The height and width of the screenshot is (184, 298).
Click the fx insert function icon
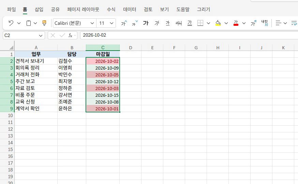[70, 35]
